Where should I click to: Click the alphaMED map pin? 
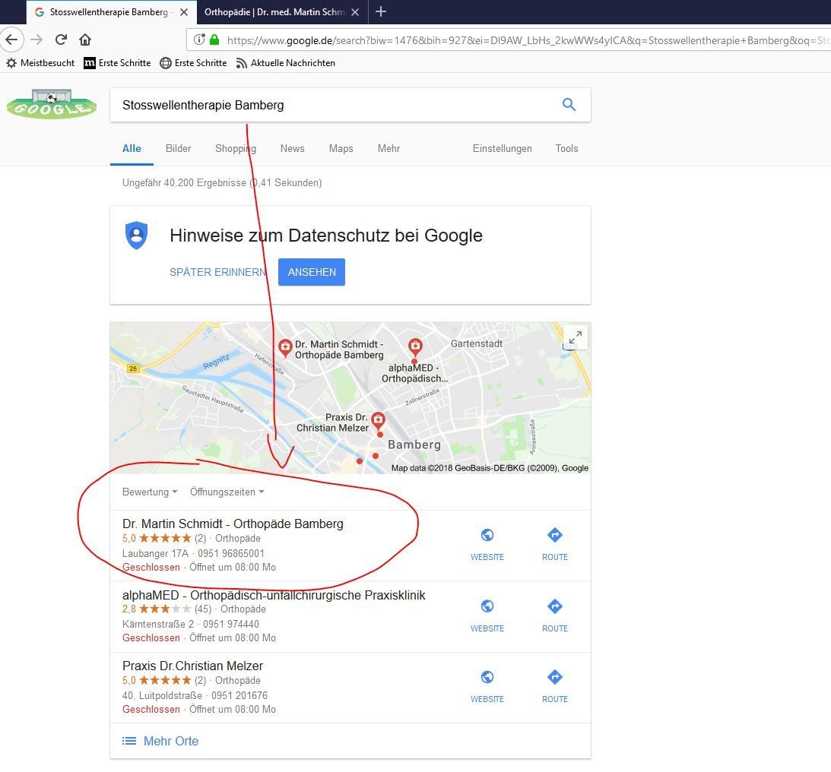tap(415, 347)
